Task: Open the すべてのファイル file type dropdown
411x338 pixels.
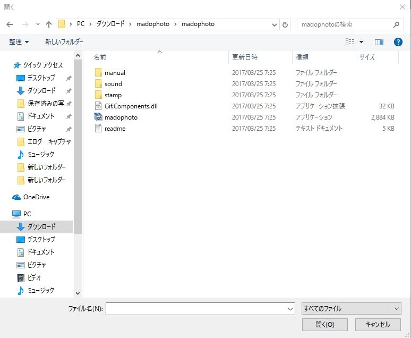Action: [351, 309]
